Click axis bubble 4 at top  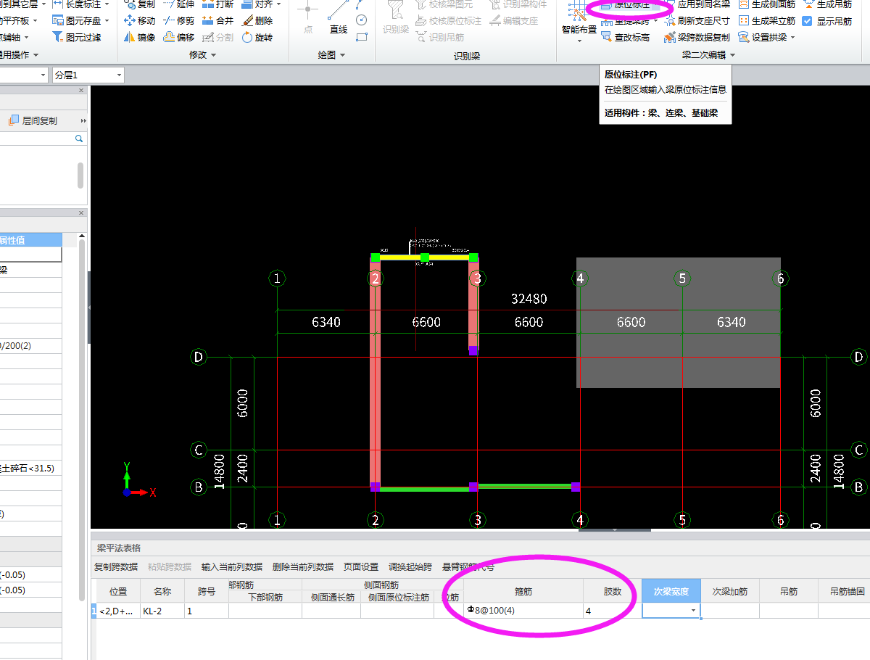(x=579, y=279)
